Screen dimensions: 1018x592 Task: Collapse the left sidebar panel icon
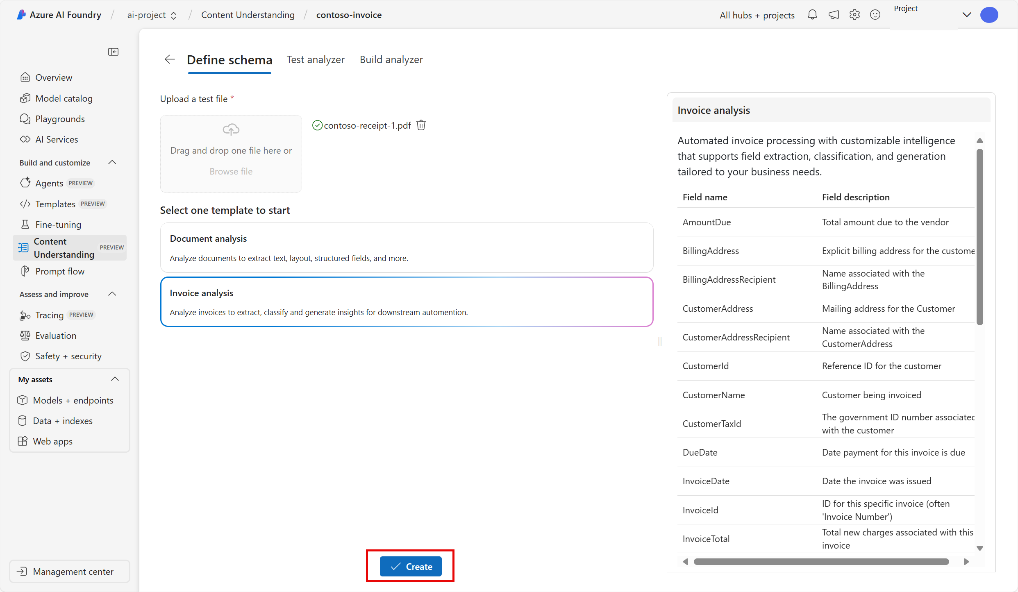113,52
